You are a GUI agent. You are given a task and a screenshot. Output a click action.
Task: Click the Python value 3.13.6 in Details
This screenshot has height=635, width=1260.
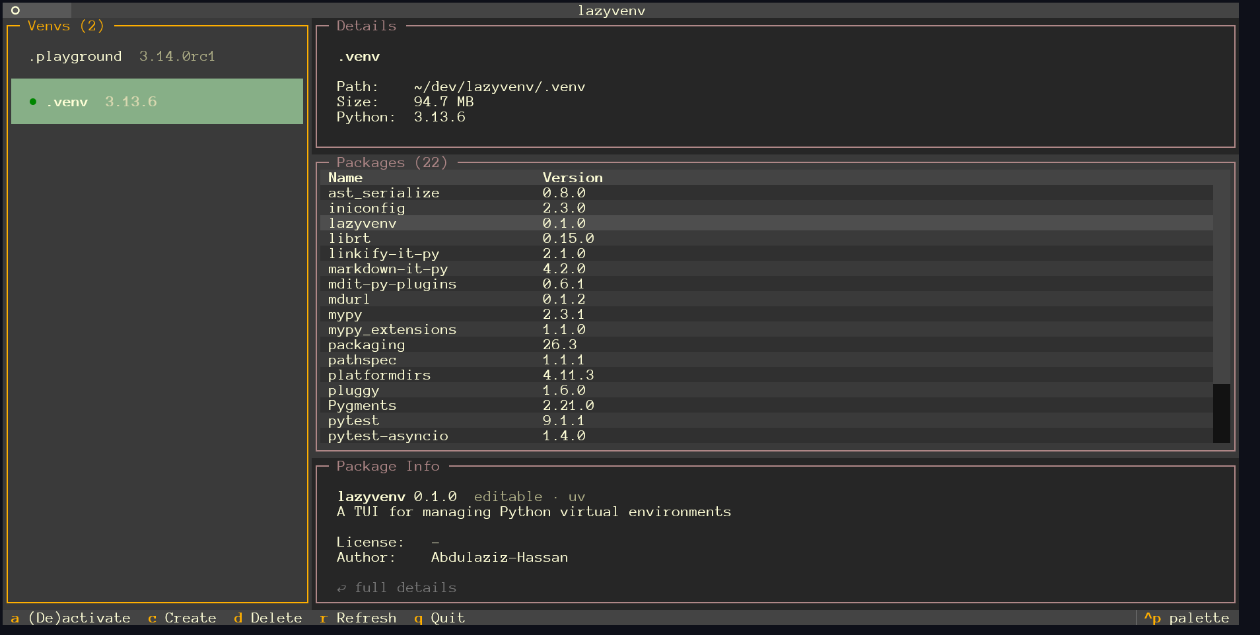point(440,117)
